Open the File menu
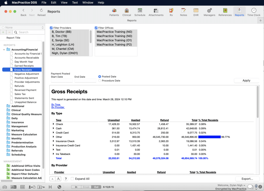The width and height of the screenshot is (264, 191). coord(44,3)
